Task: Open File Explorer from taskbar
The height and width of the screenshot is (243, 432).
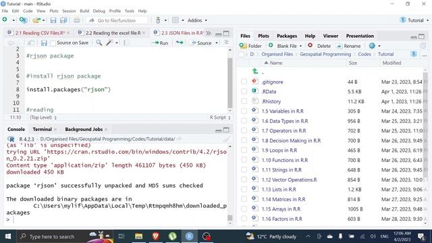Action: 139,236
